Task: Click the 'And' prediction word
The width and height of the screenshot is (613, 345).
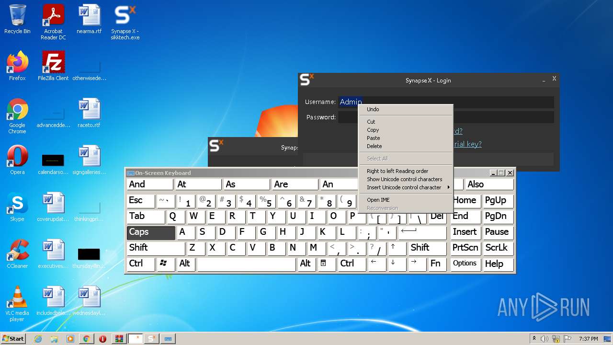Action: 150,185
